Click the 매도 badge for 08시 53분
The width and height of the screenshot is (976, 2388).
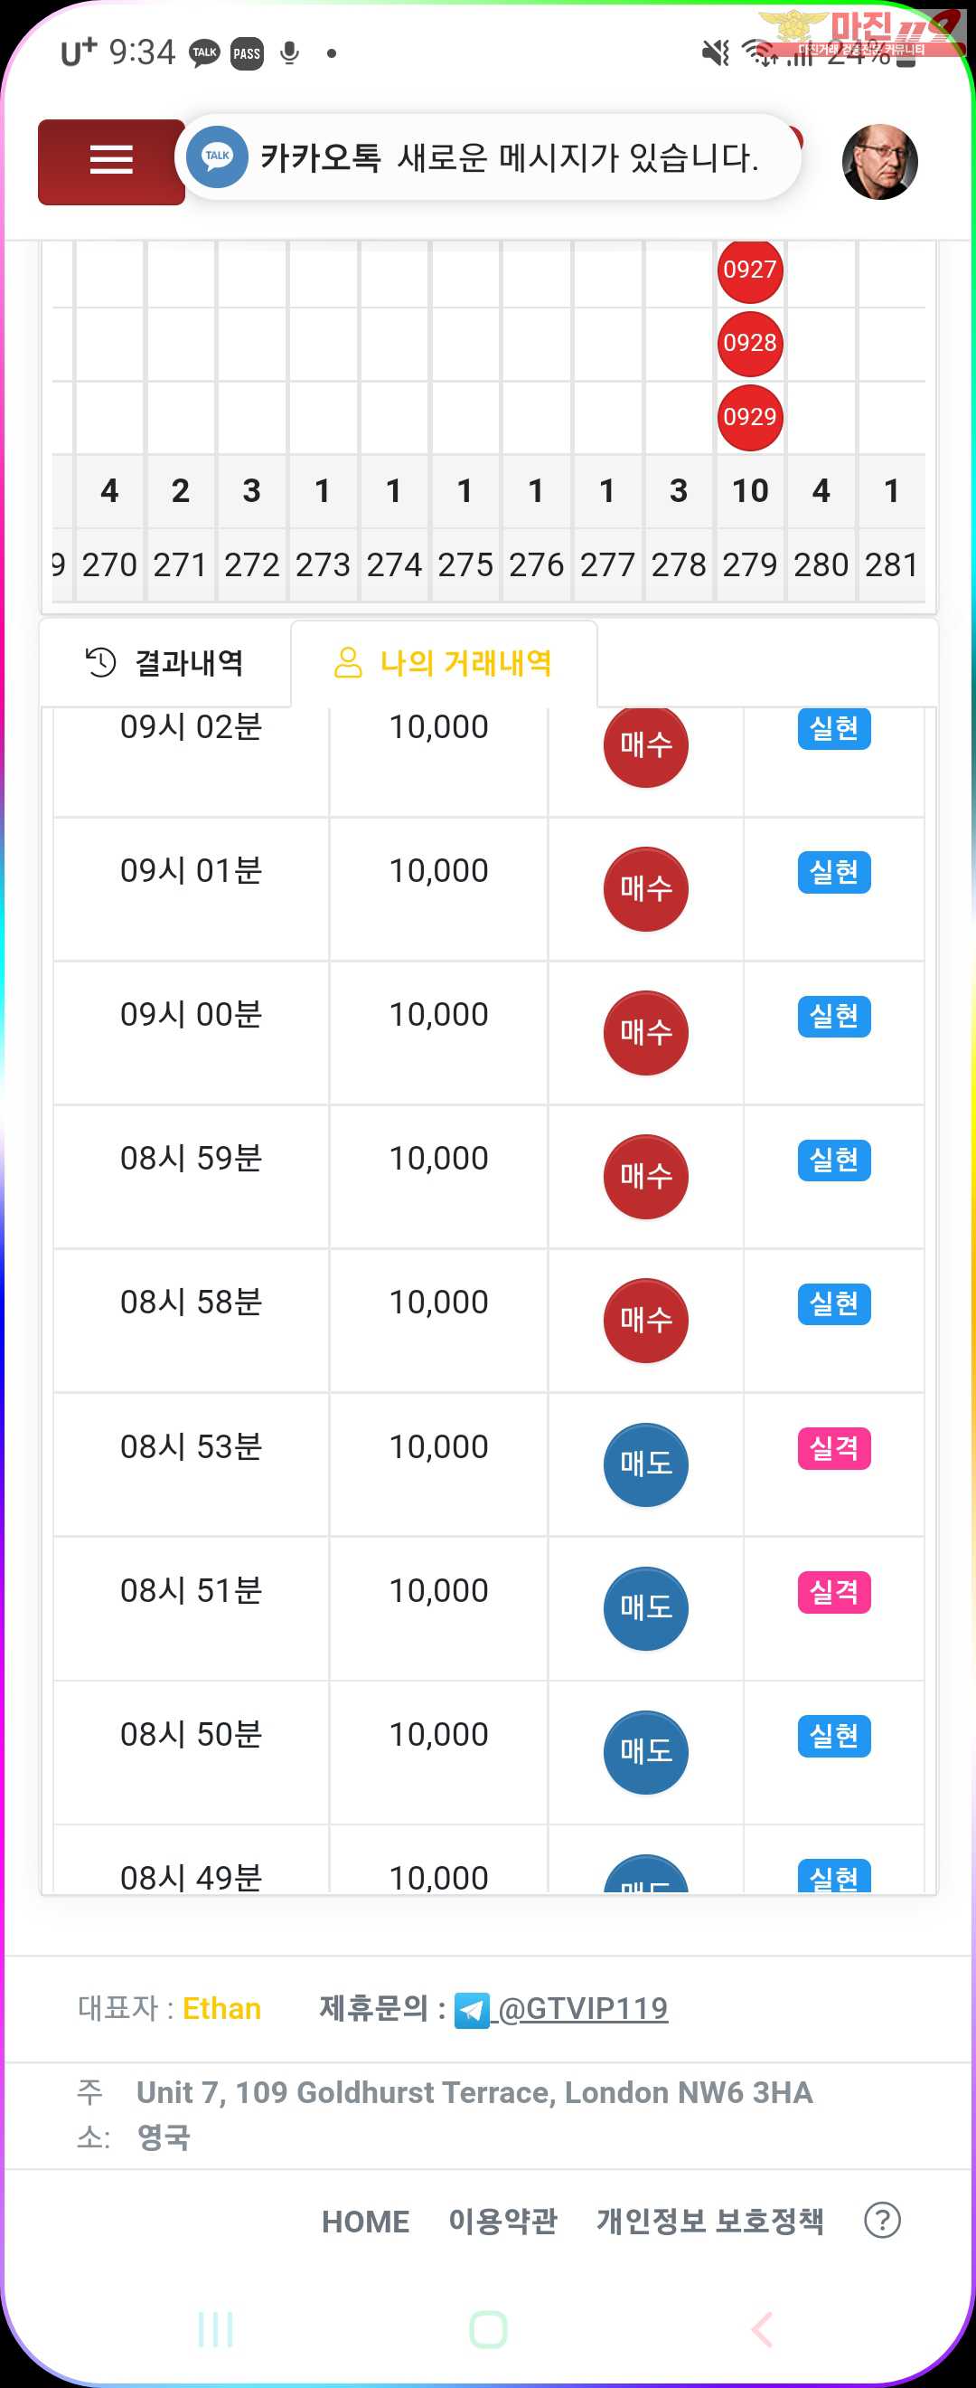[x=645, y=1464]
